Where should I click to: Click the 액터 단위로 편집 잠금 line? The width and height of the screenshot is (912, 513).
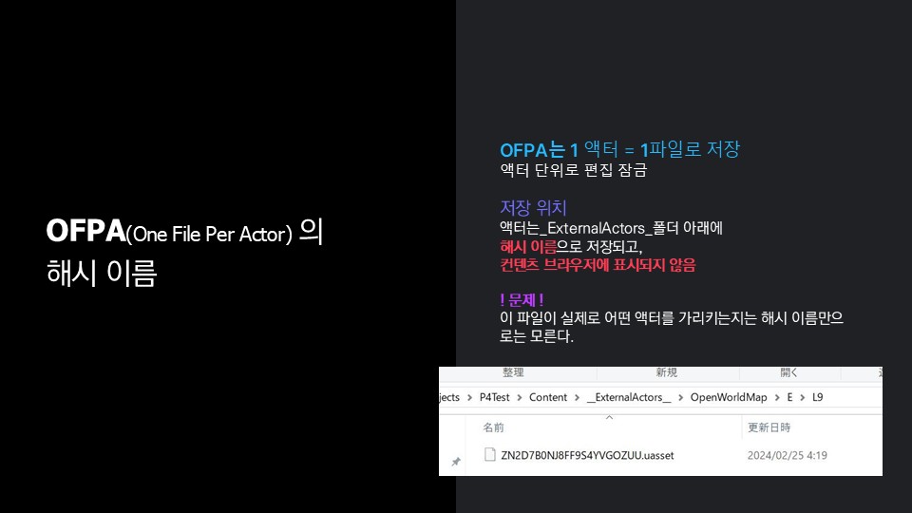[x=574, y=170]
